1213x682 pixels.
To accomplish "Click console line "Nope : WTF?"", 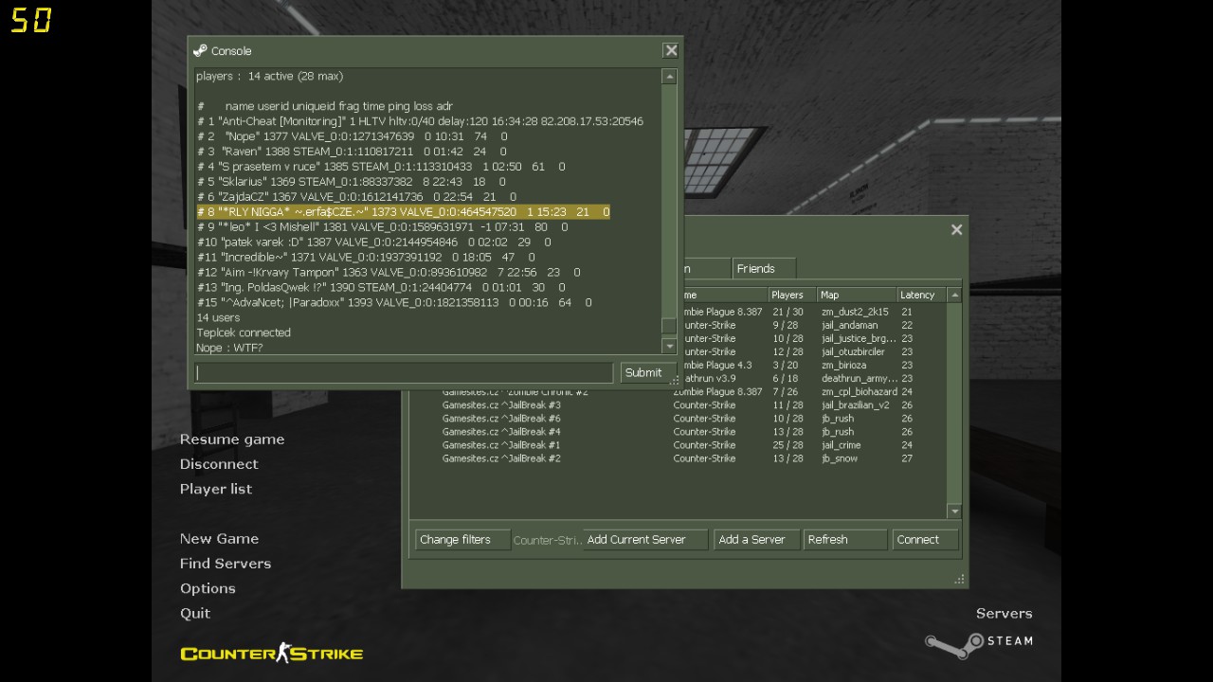I will pyautogui.click(x=229, y=348).
